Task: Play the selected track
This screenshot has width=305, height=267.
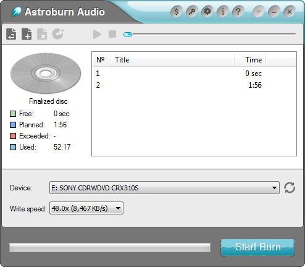Action: click(x=97, y=34)
